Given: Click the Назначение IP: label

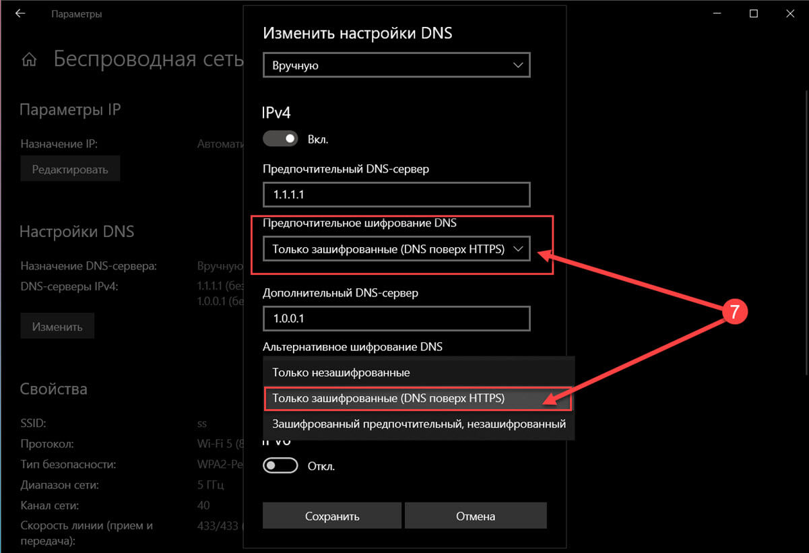Looking at the screenshot, I should point(59,143).
